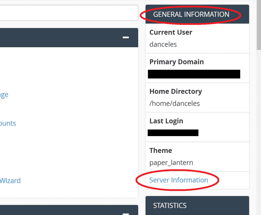Select the home directory path /home/danceles
This screenshot has height=215, width=261.
pyautogui.click(x=174, y=103)
